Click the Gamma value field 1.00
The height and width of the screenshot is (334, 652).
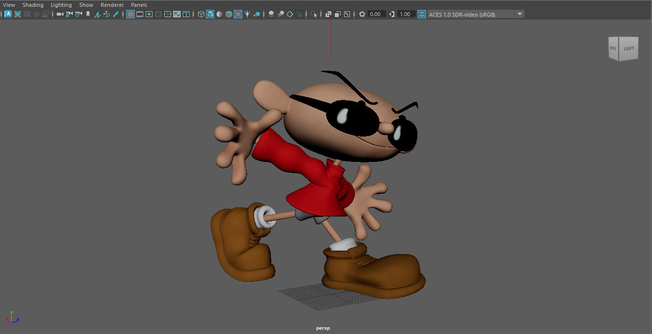[x=406, y=14]
